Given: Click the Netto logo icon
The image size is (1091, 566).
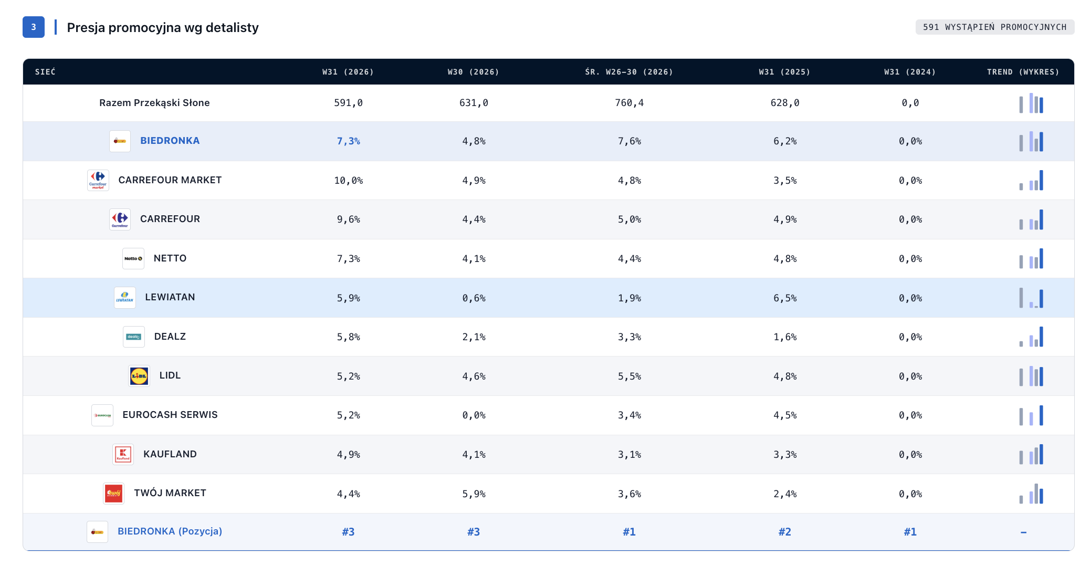Looking at the screenshot, I should [x=133, y=258].
